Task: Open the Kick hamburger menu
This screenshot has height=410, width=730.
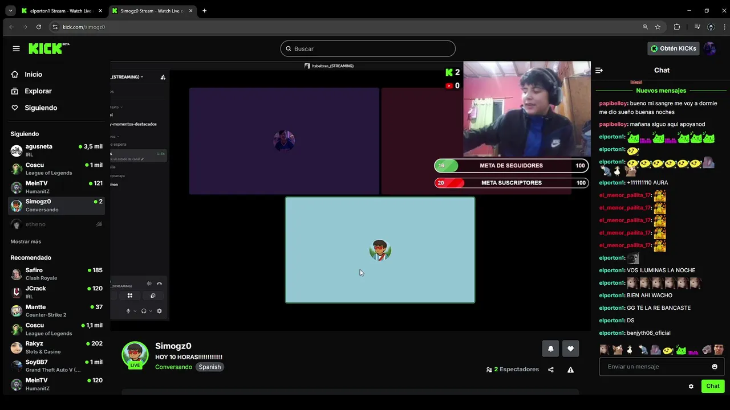Action: [x=16, y=48]
